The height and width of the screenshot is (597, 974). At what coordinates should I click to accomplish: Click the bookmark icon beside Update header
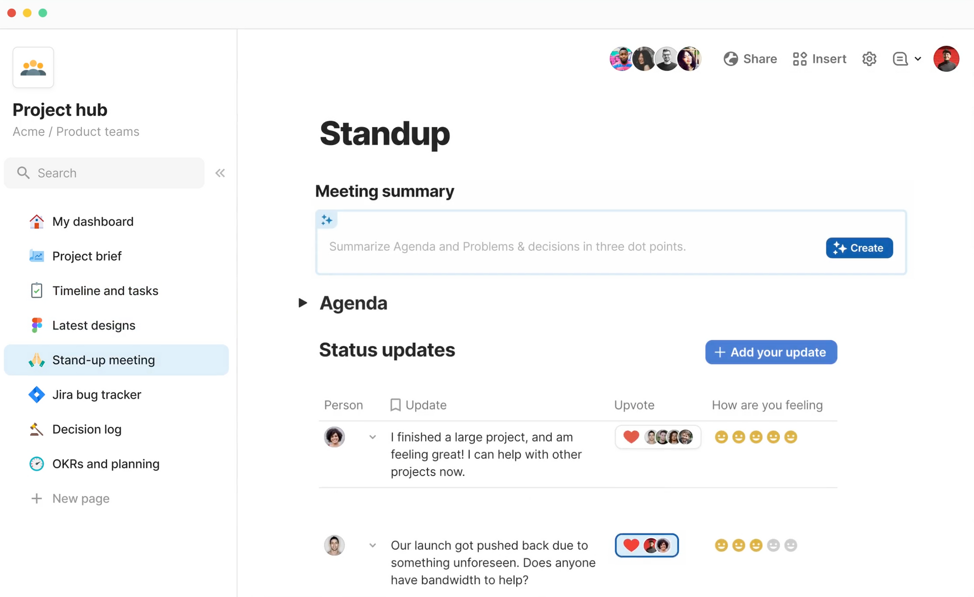tap(395, 405)
